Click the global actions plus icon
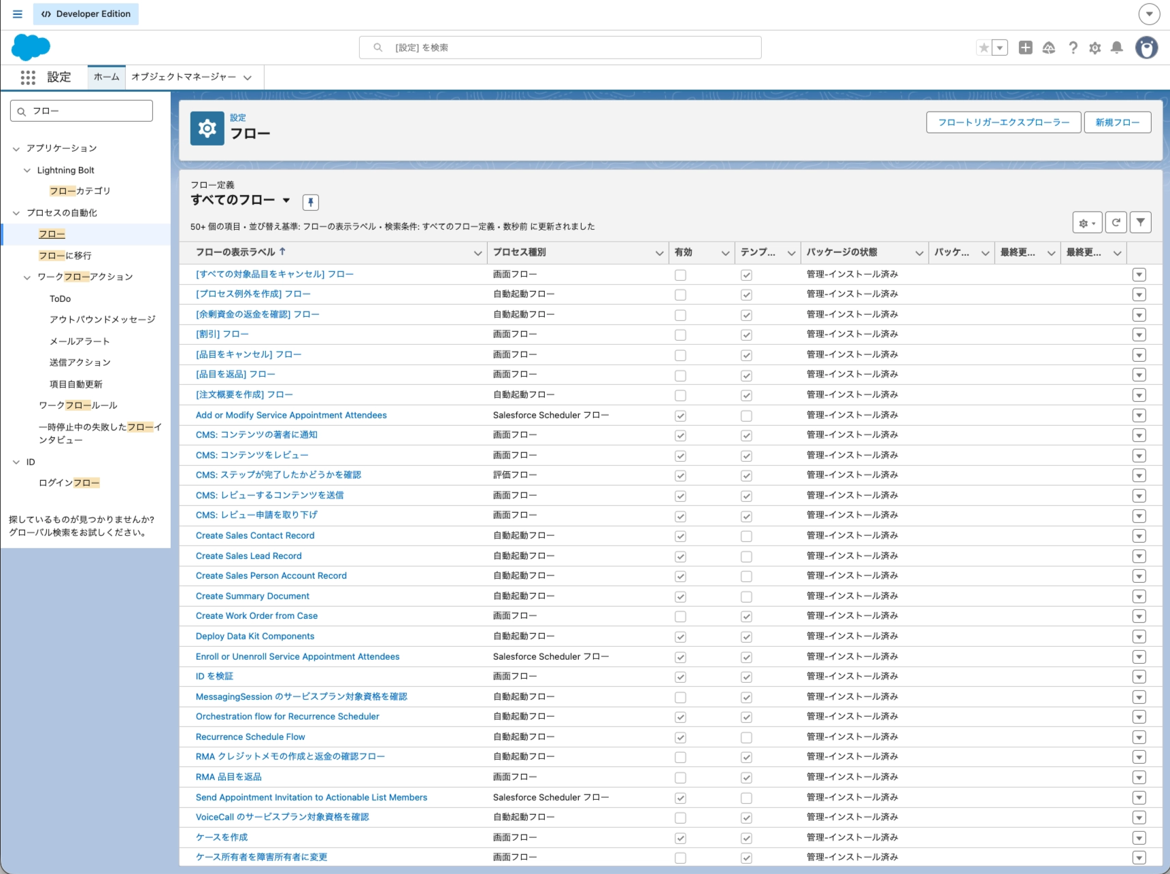 click(1025, 48)
